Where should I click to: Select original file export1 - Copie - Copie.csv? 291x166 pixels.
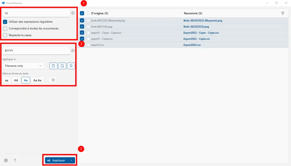pos(106,33)
